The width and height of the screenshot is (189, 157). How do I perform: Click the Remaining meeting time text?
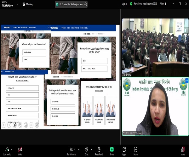146,4
